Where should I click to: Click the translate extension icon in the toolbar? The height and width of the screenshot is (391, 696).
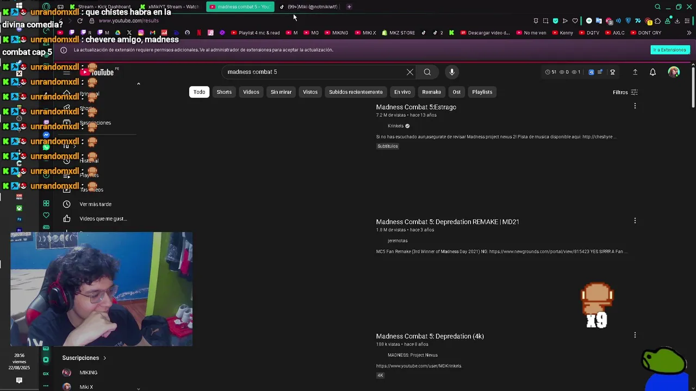click(599, 21)
